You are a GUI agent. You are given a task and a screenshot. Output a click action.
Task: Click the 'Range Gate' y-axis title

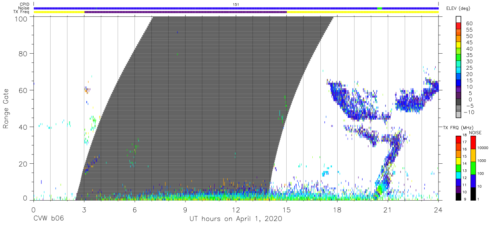point(6,108)
